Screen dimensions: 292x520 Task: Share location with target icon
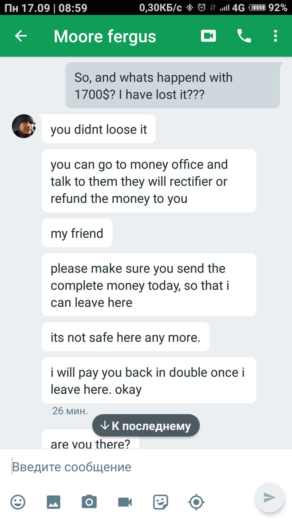click(x=196, y=502)
